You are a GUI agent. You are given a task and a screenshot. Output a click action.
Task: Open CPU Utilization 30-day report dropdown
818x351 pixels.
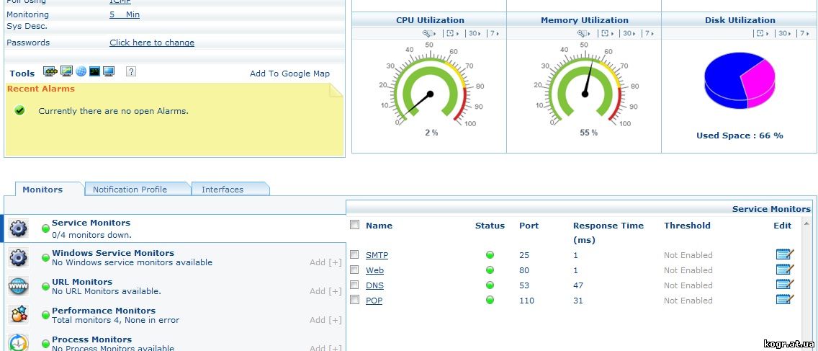click(x=475, y=33)
